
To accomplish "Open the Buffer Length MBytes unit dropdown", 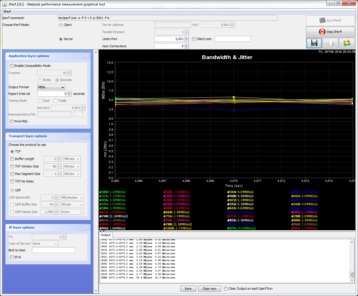I will click(72, 159).
